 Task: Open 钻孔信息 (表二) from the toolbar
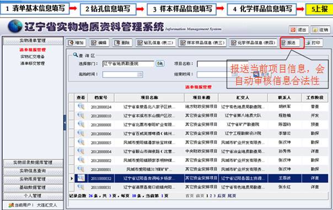[x=155, y=43]
